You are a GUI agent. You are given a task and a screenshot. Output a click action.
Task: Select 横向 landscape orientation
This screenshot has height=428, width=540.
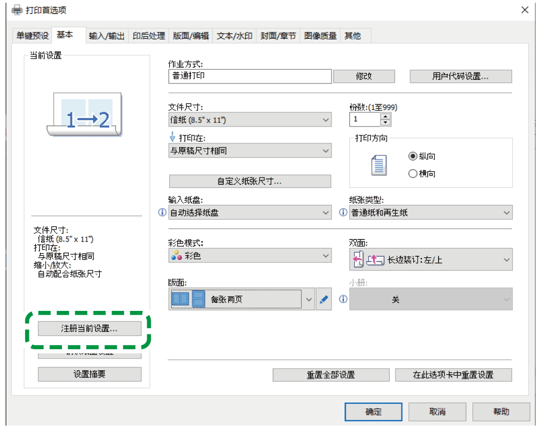[x=413, y=173]
